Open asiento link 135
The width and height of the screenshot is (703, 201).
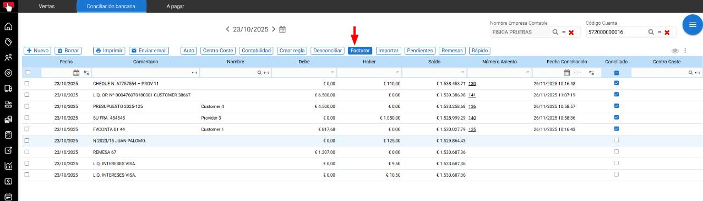472,129
